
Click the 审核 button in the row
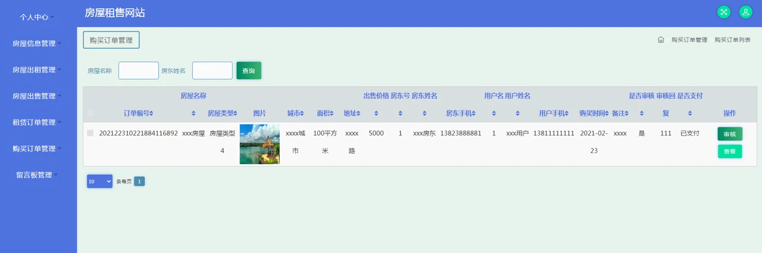(x=730, y=134)
